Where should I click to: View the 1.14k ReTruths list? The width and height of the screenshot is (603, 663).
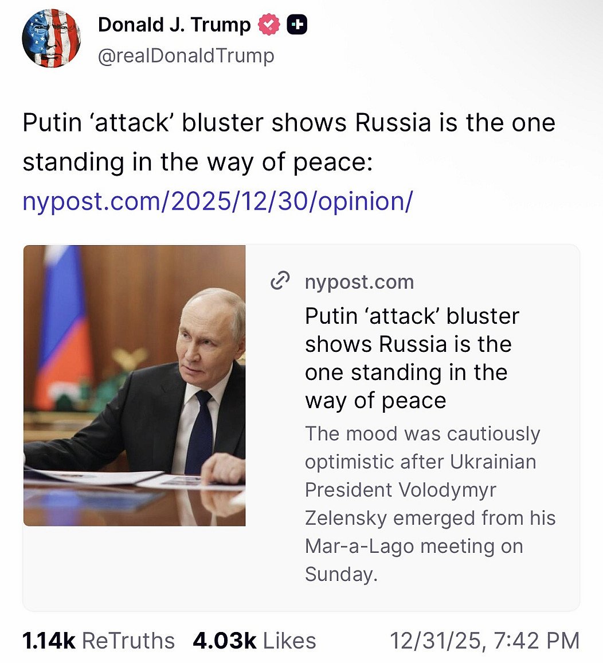tap(98, 641)
